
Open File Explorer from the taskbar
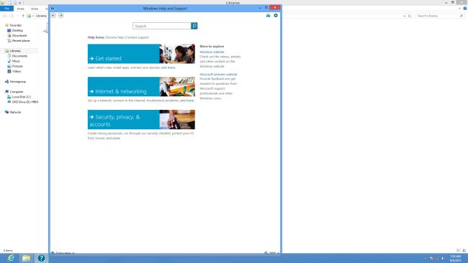(26, 258)
